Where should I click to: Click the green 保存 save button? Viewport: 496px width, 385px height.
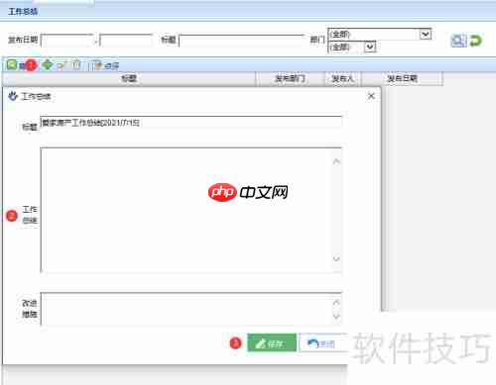272,342
